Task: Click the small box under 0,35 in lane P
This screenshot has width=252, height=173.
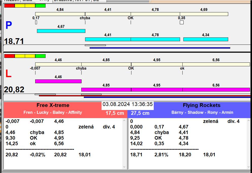Action: (182, 22)
